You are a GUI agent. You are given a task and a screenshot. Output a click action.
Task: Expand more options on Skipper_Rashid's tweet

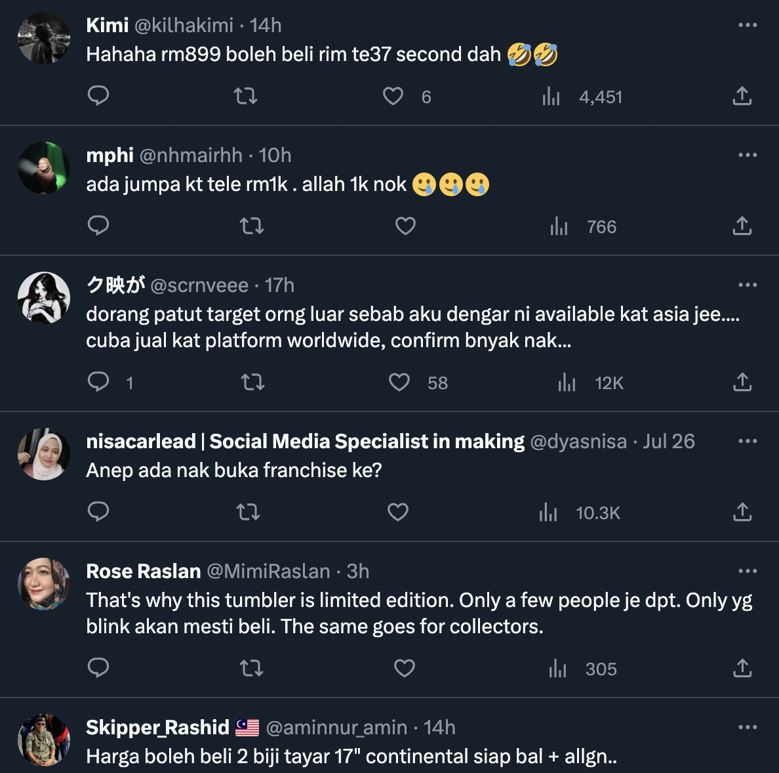coord(748,727)
